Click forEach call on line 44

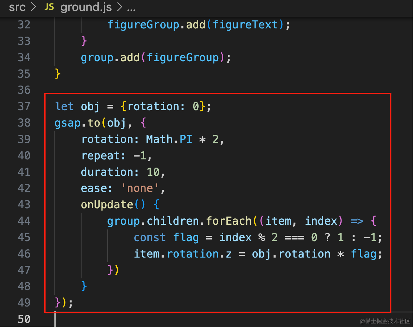click(x=229, y=221)
